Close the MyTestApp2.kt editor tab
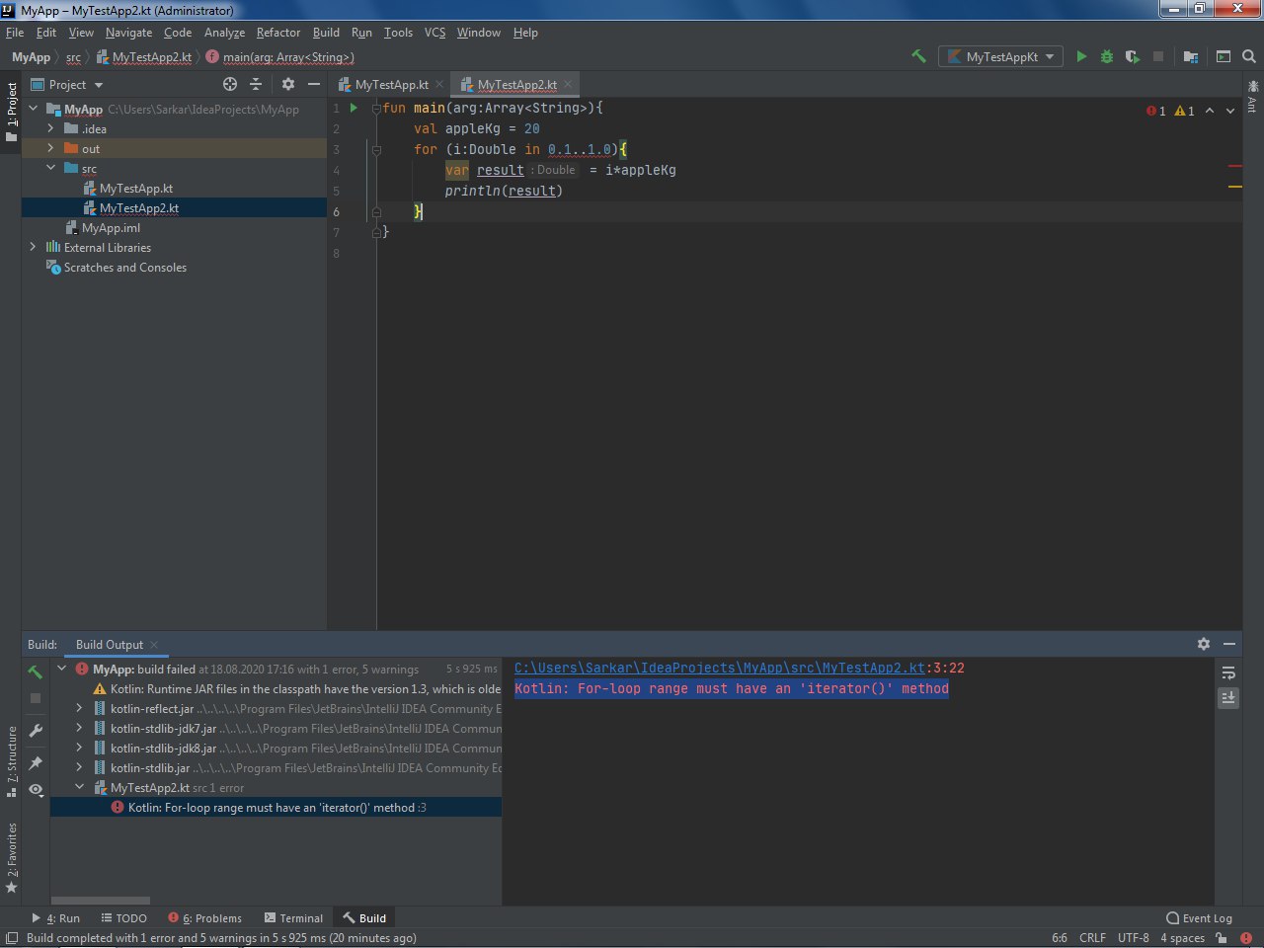The width and height of the screenshot is (1264, 948). (x=568, y=85)
